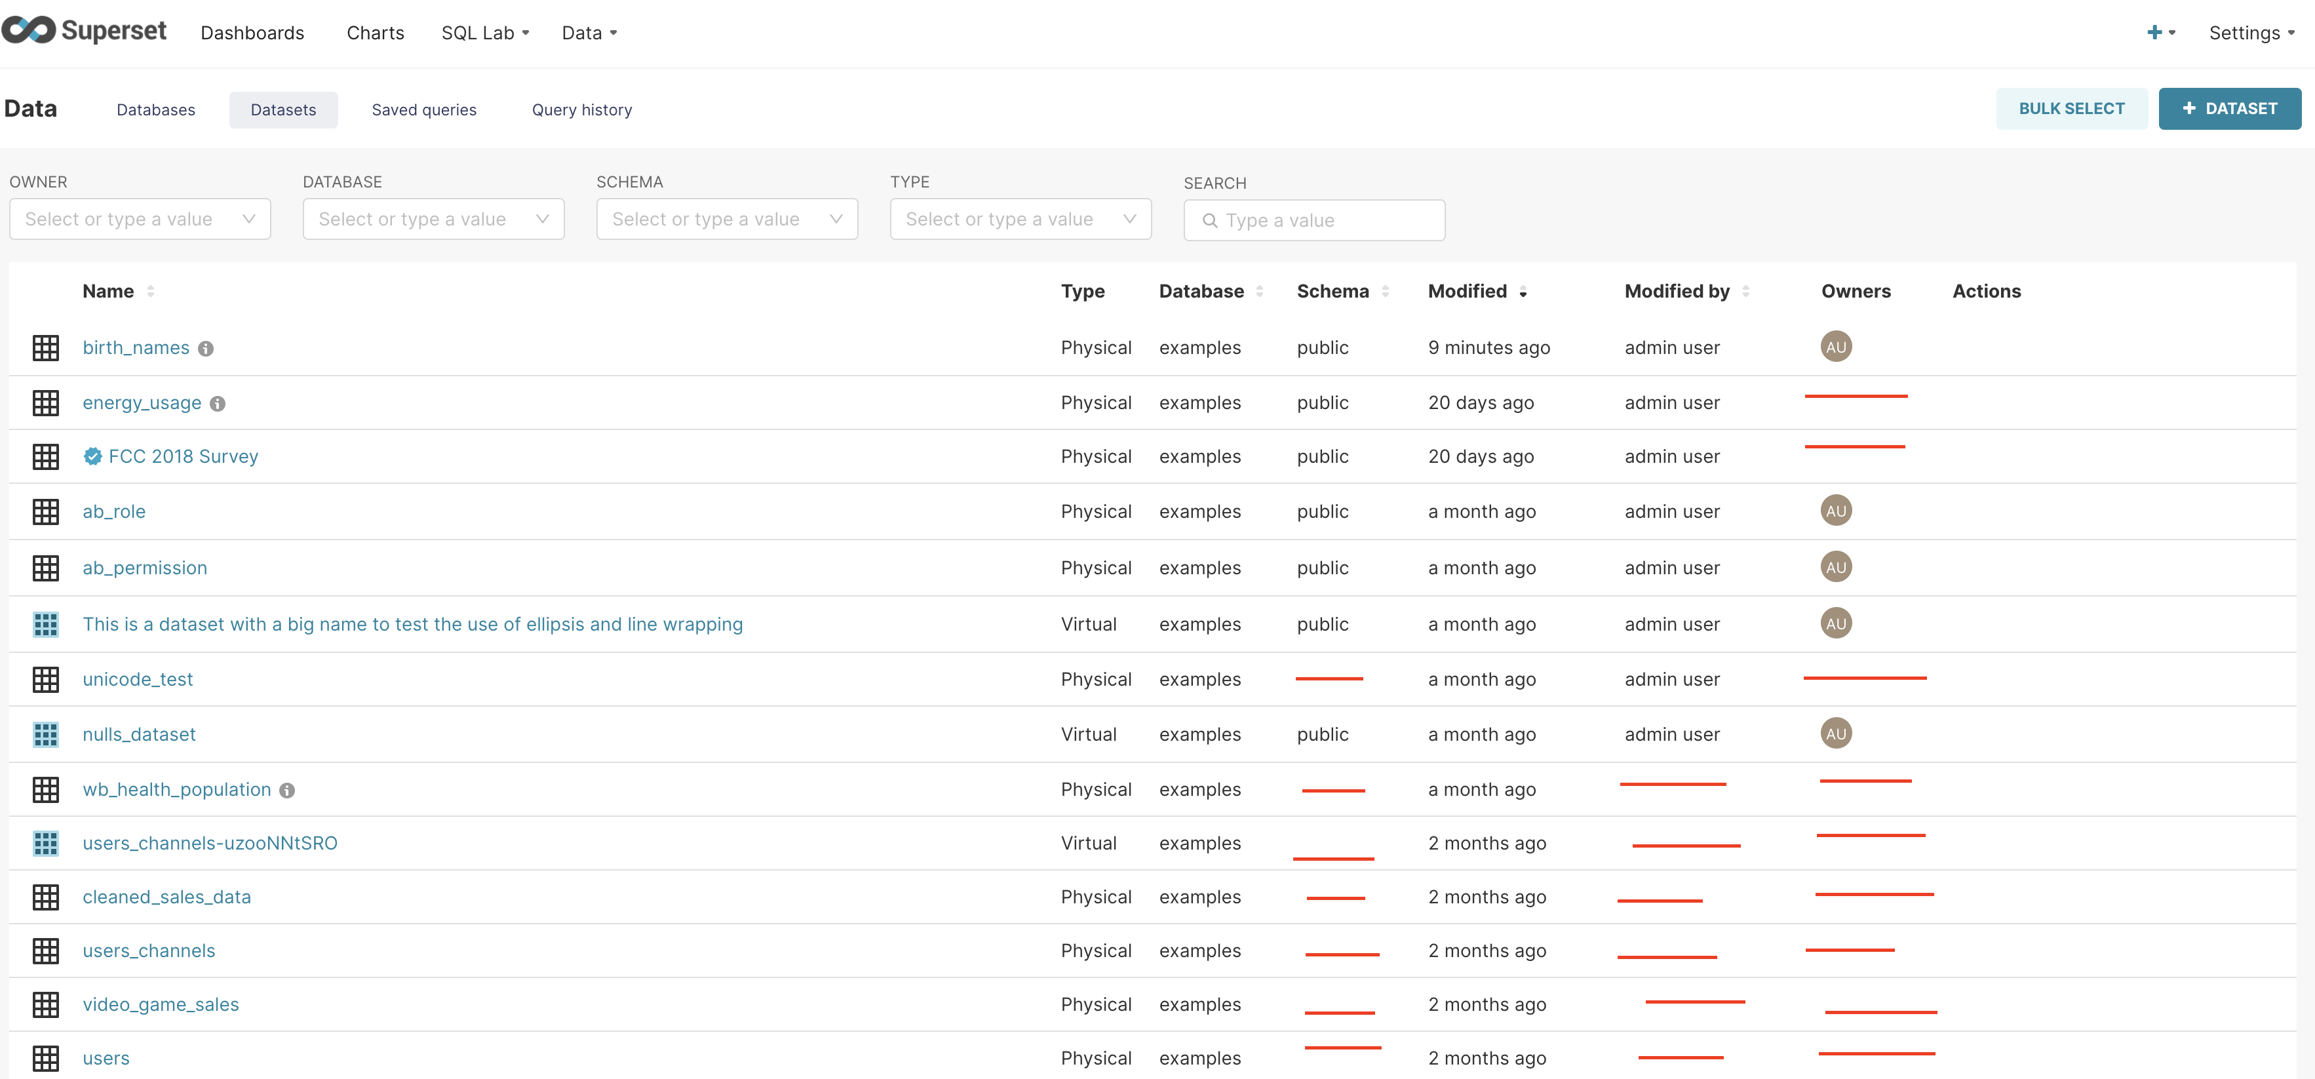Image resolution: width=2315 pixels, height=1079 pixels.
Task: Click the + DATASET button
Action: tap(2230, 109)
